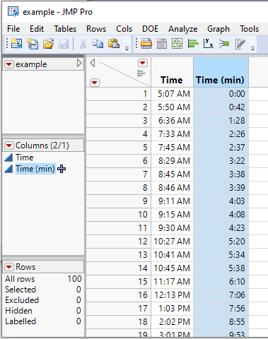Click the 7:56 cell in Time (min)
This screenshot has height=339, width=268.
coord(221,309)
